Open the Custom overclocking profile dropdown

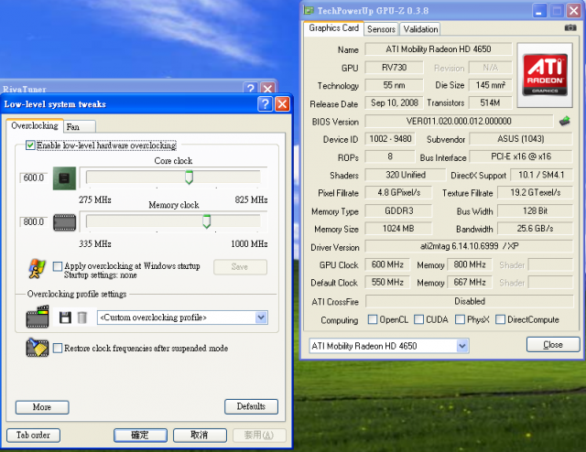tap(261, 317)
